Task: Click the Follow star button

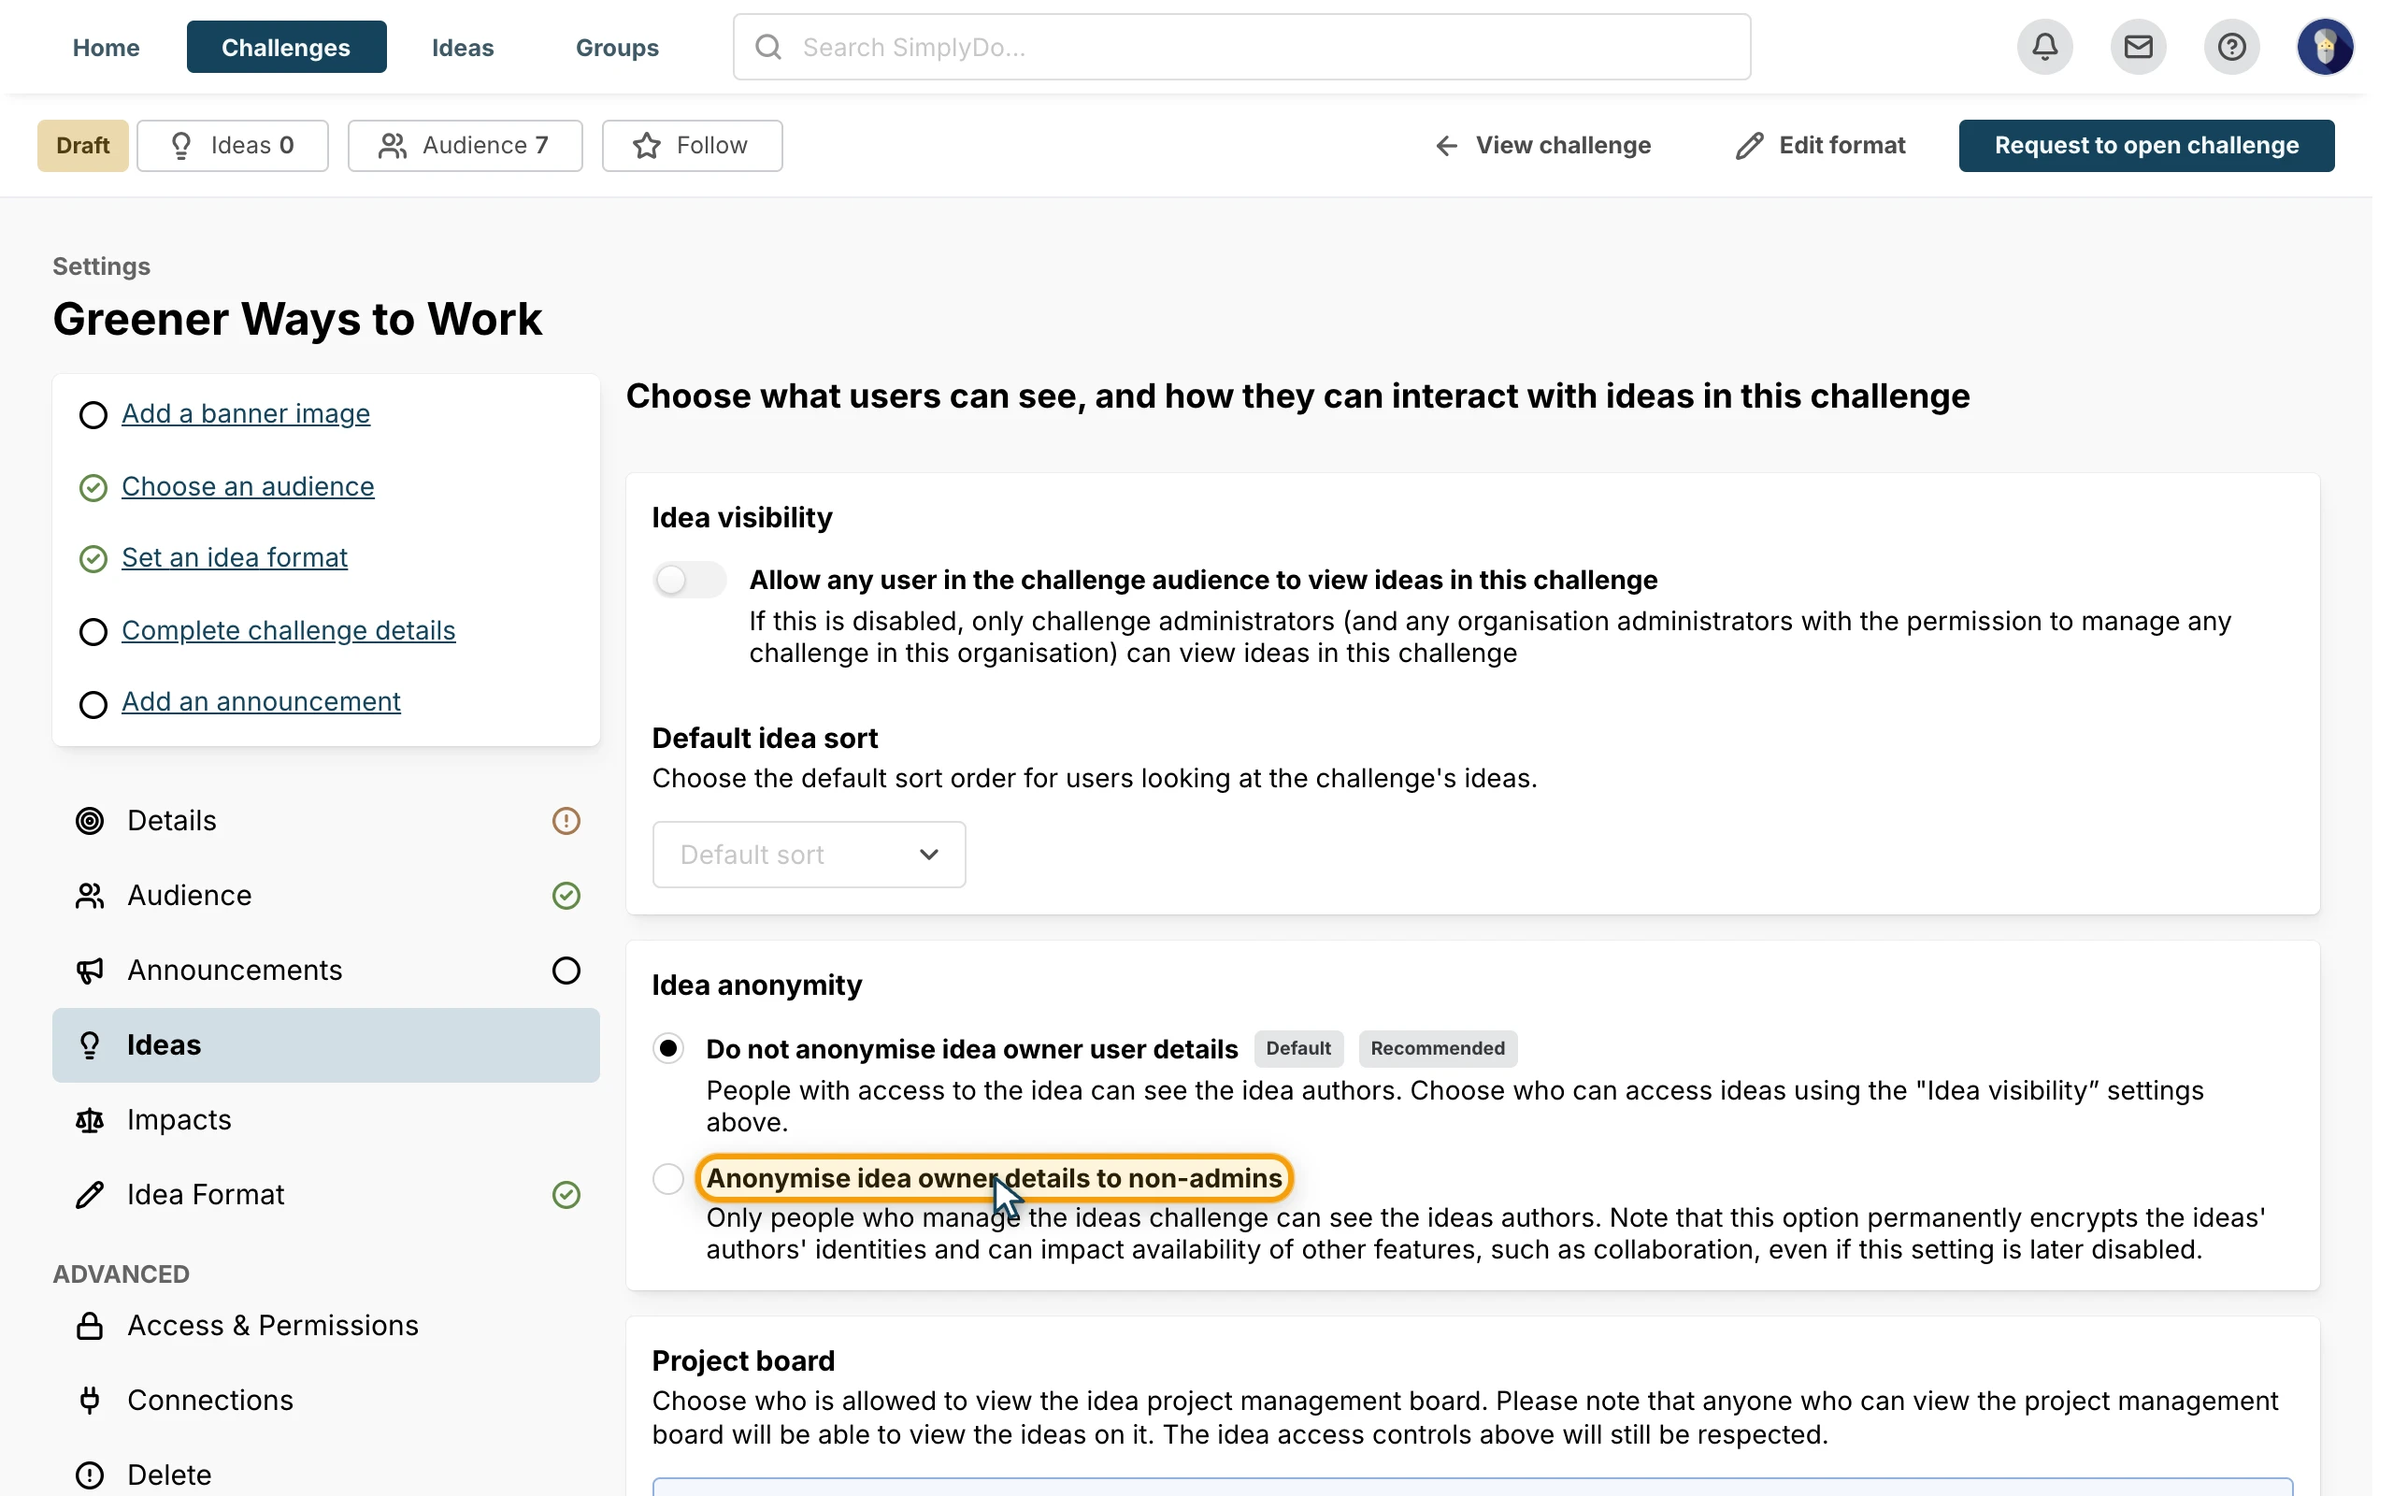Action: pyautogui.click(x=692, y=146)
